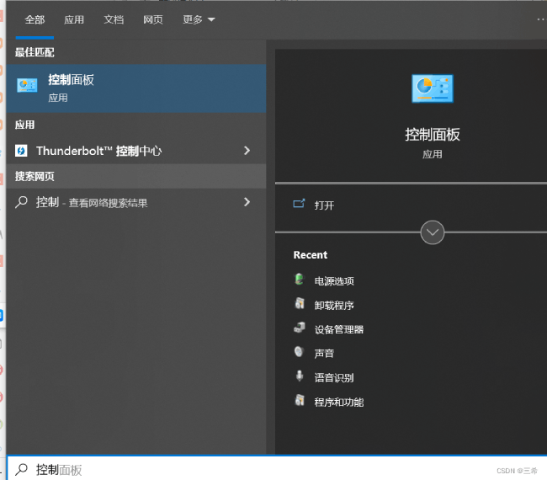Open recent item 设备管理器
Image resolution: width=547 pixels, height=480 pixels.
pyautogui.click(x=339, y=329)
